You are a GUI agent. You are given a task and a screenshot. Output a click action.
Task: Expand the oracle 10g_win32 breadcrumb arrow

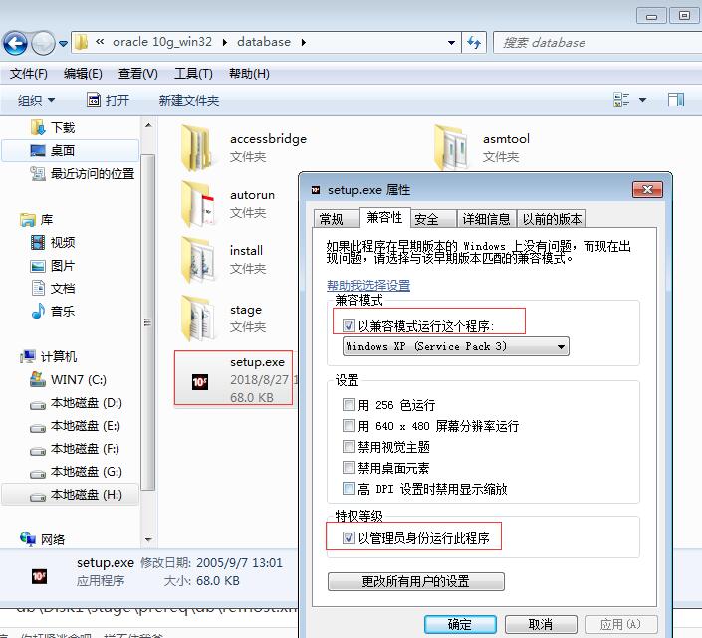tap(225, 43)
